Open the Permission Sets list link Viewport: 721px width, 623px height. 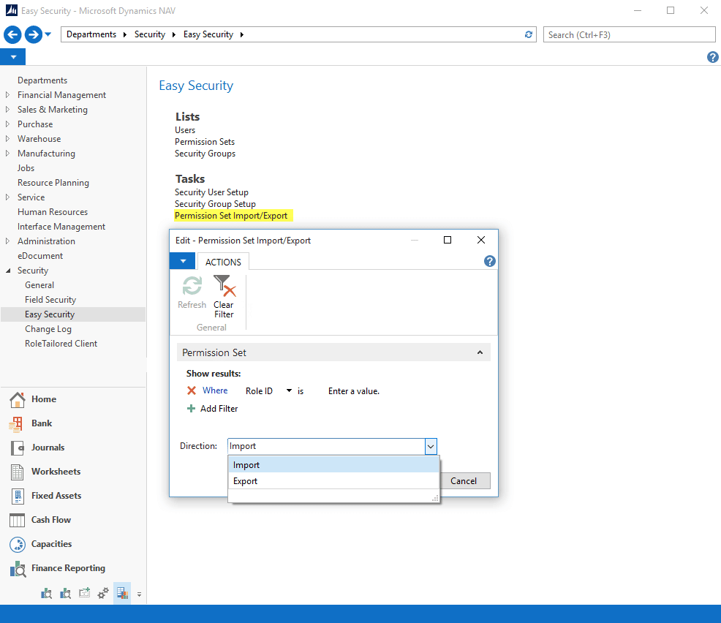[205, 142]
